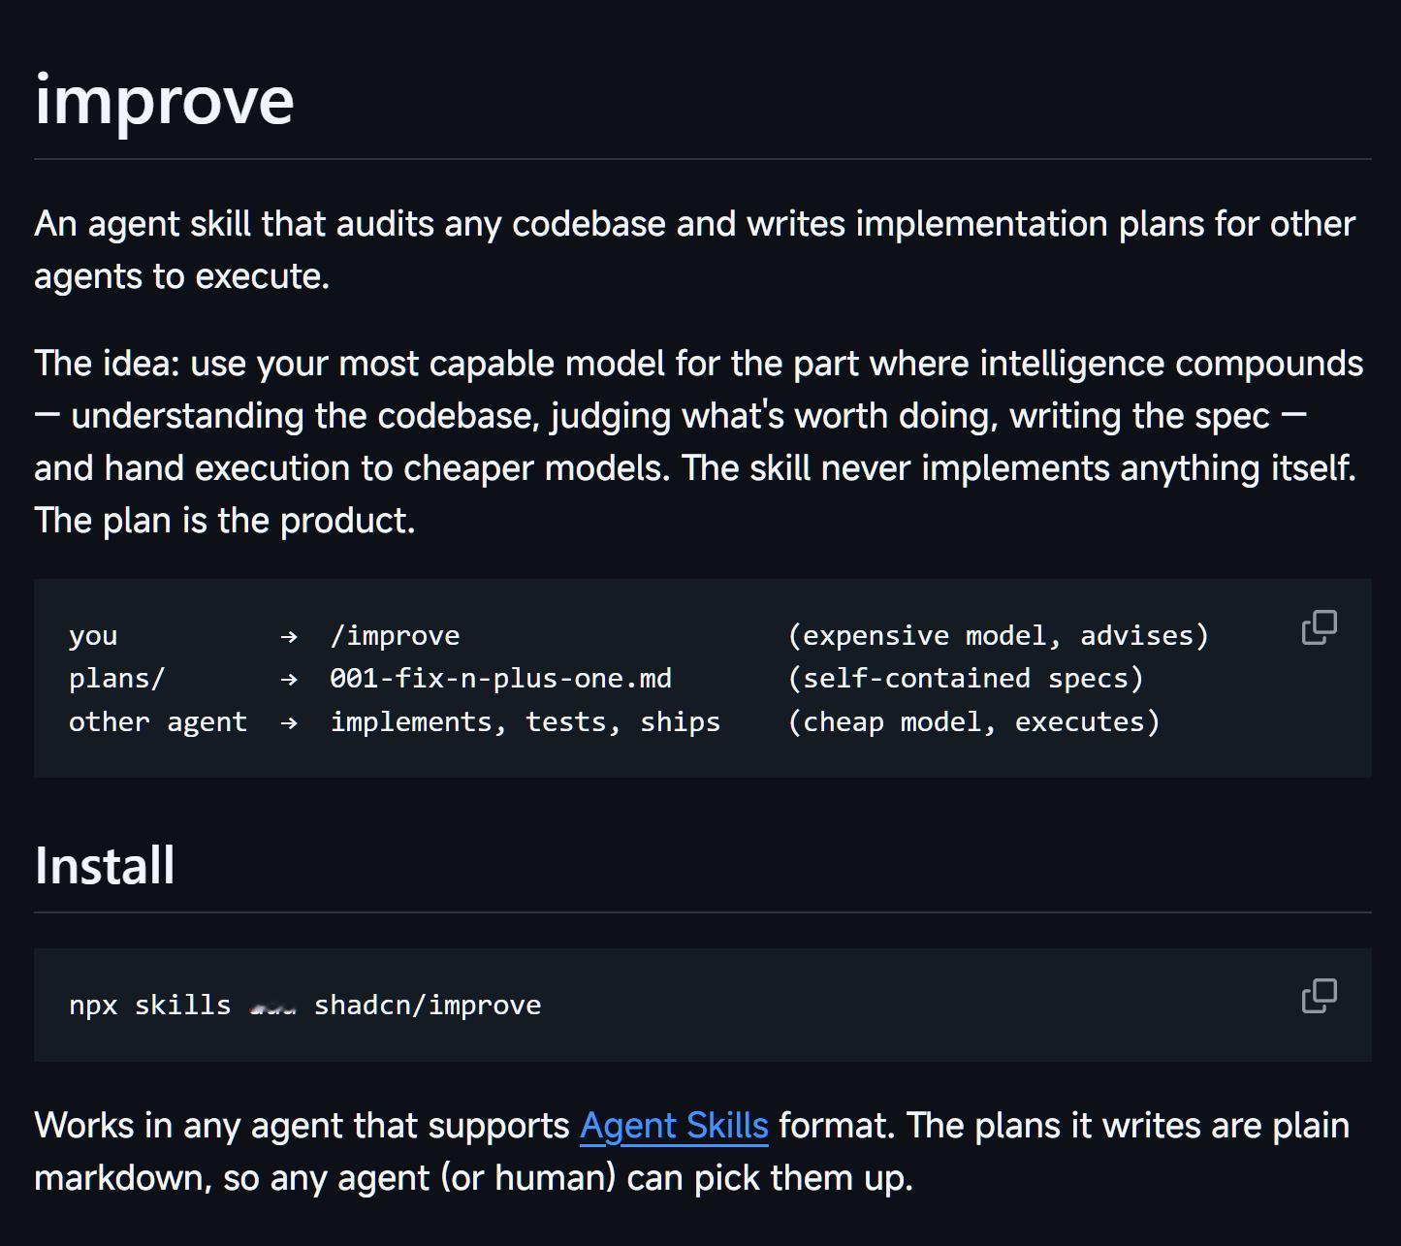Click the paragraph beginning The idea
Screen dimensions: 1401x1246
click(699, 441)
